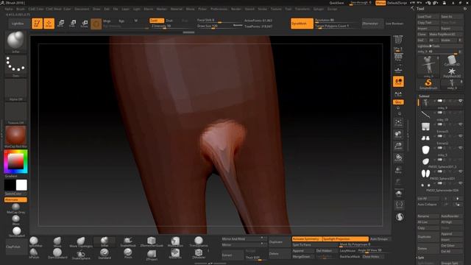The width and height of the screenshot is (471, 265).
Task: Click Make PolyMesh3D button
Action: click(446, 35)
